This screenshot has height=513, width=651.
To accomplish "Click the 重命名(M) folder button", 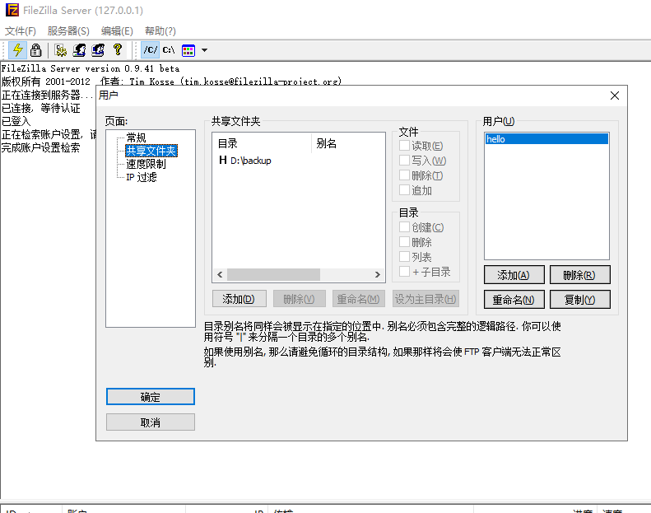I will pos(358,299).
